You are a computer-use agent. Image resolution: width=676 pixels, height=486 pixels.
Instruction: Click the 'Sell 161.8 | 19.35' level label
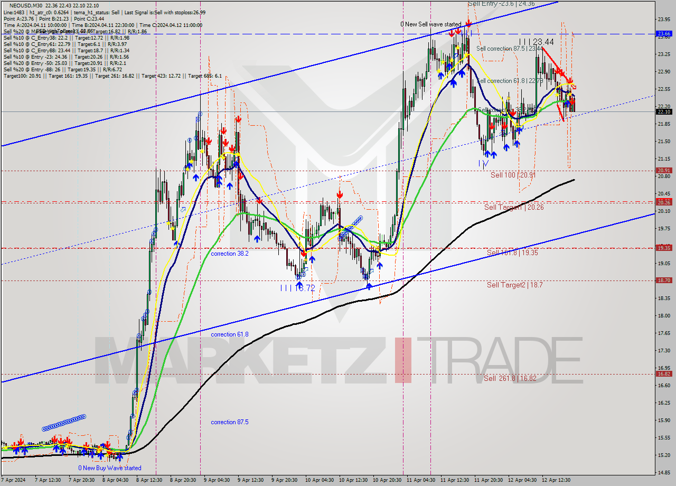pyautogui.click(x=512, y=253)
